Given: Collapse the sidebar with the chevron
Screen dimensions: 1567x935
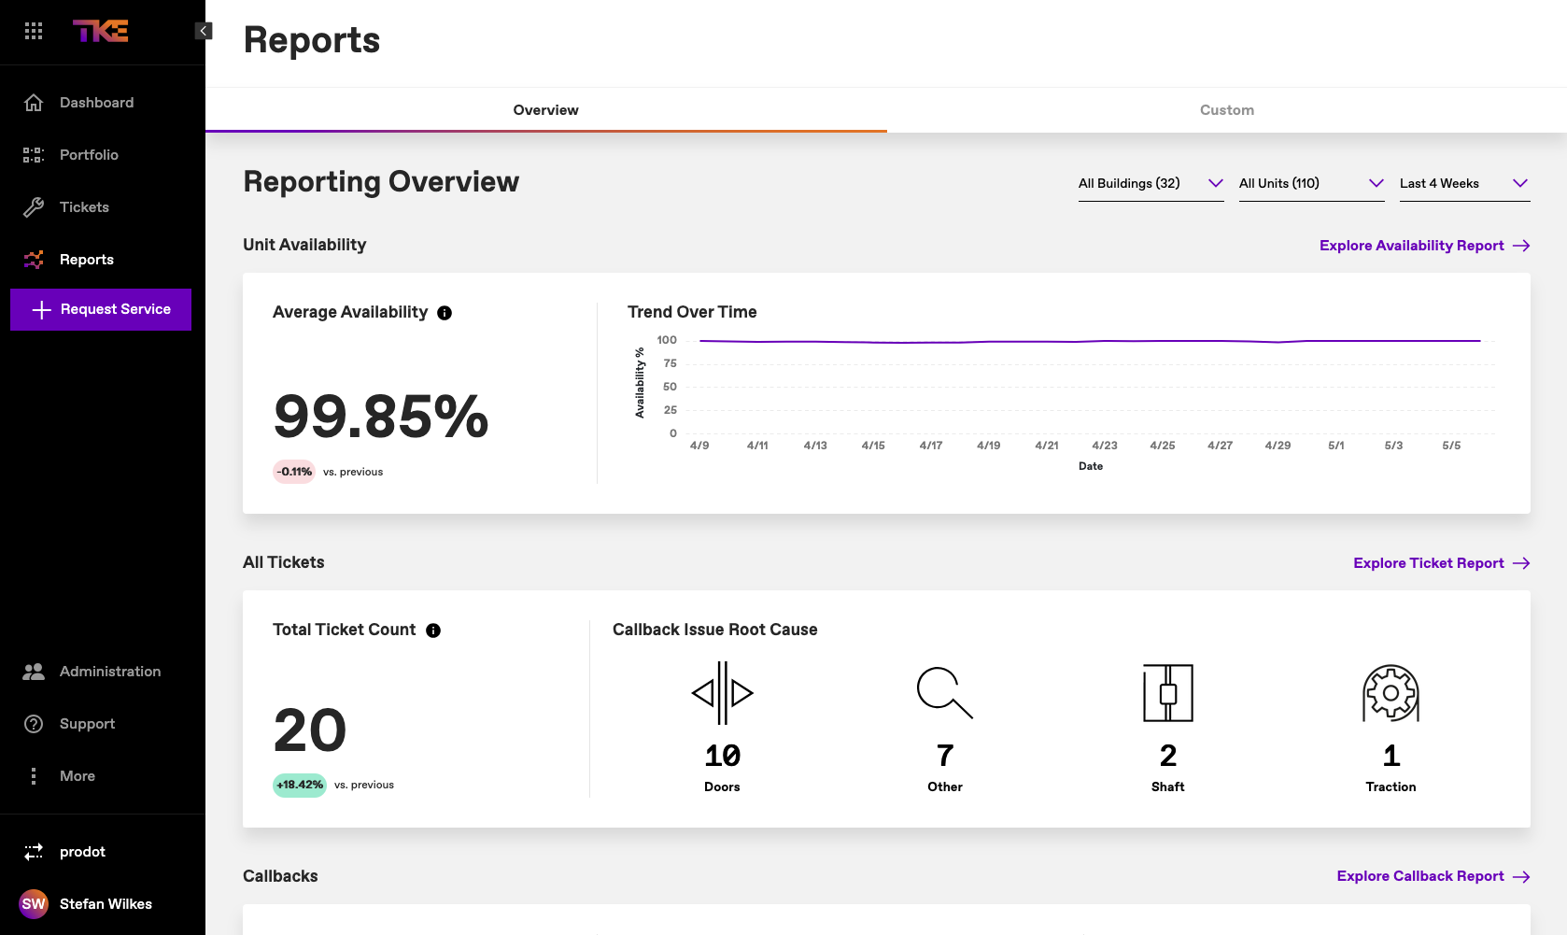Looking at the screenshot, I should pyautogui.click(x=204, y=30).
